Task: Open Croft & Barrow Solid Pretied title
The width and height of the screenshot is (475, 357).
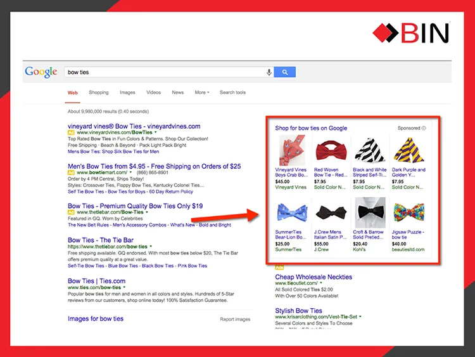Action: [368, 235]
